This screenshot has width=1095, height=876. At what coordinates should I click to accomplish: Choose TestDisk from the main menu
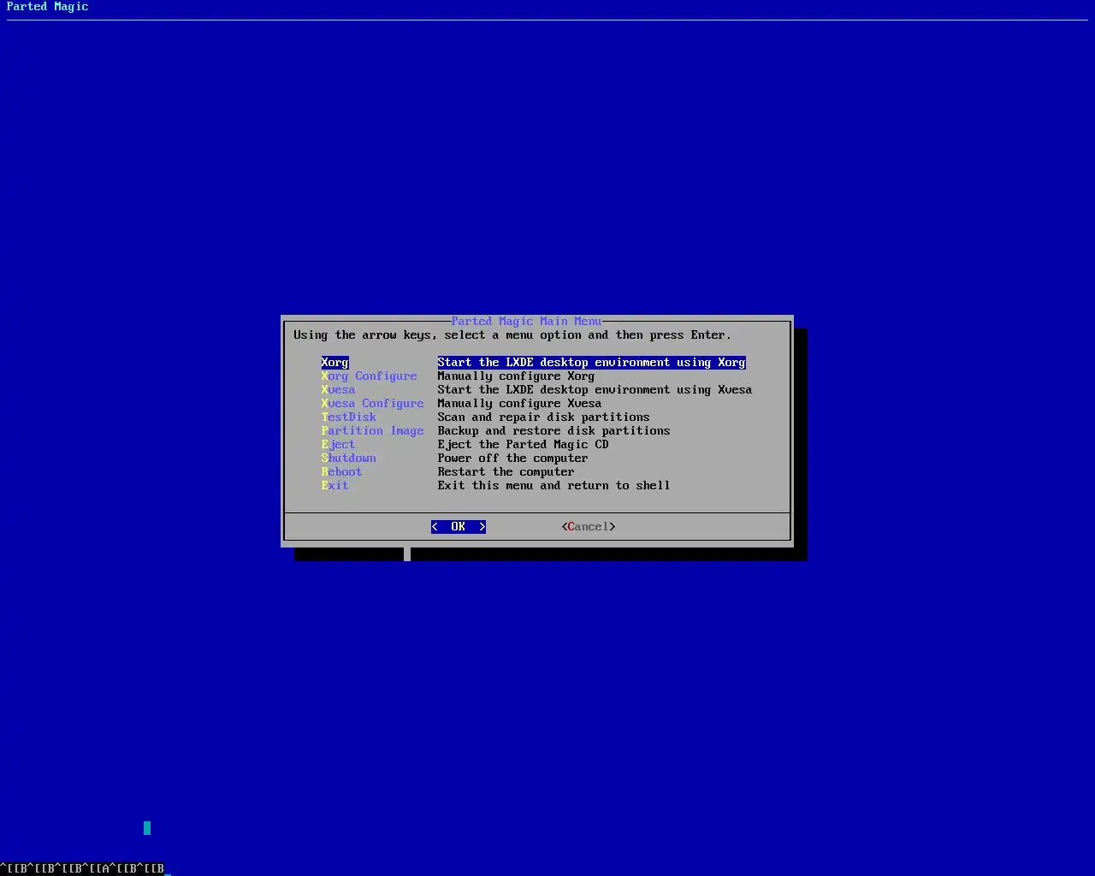tap(348, 417)
